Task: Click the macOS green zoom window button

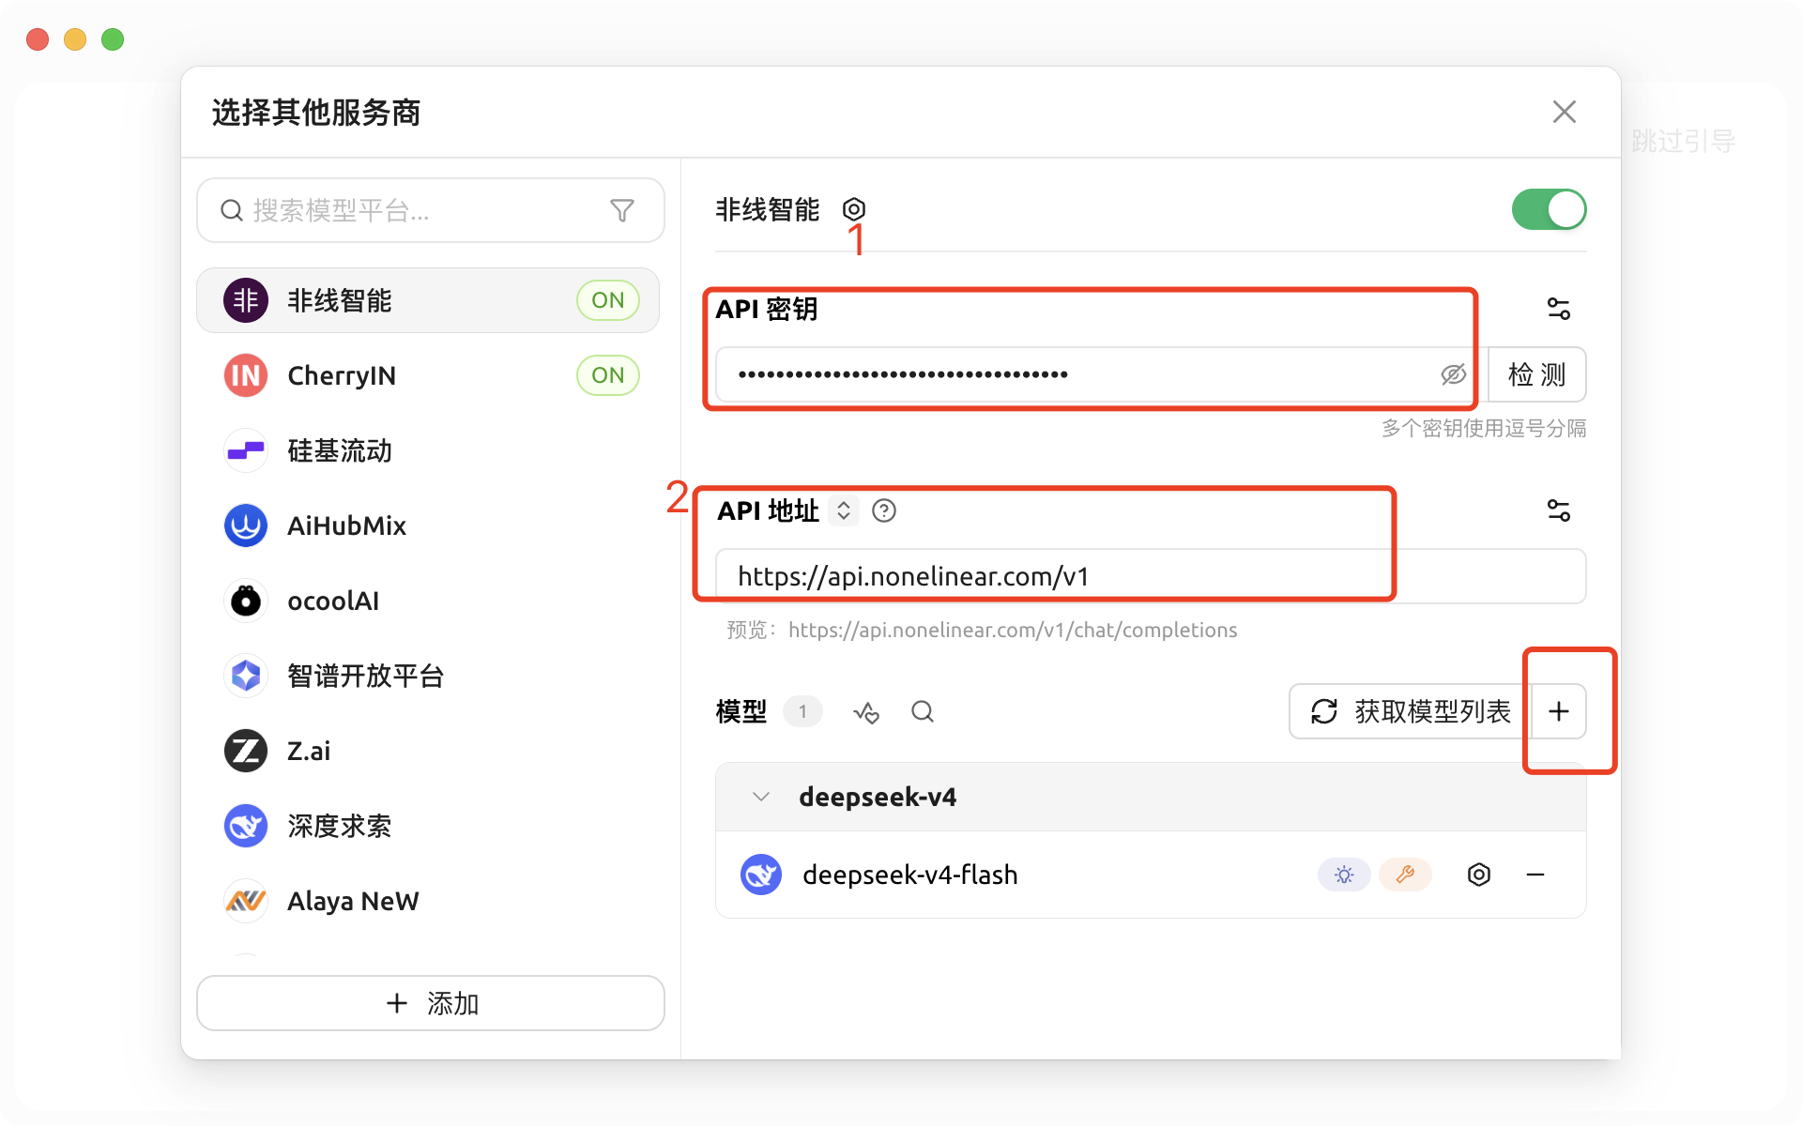Action: [113, 39]
